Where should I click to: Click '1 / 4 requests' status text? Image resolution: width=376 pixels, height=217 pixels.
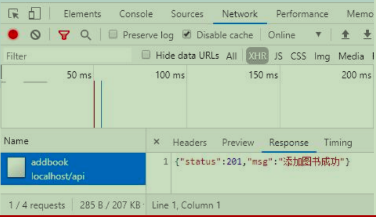click(37, 205)
